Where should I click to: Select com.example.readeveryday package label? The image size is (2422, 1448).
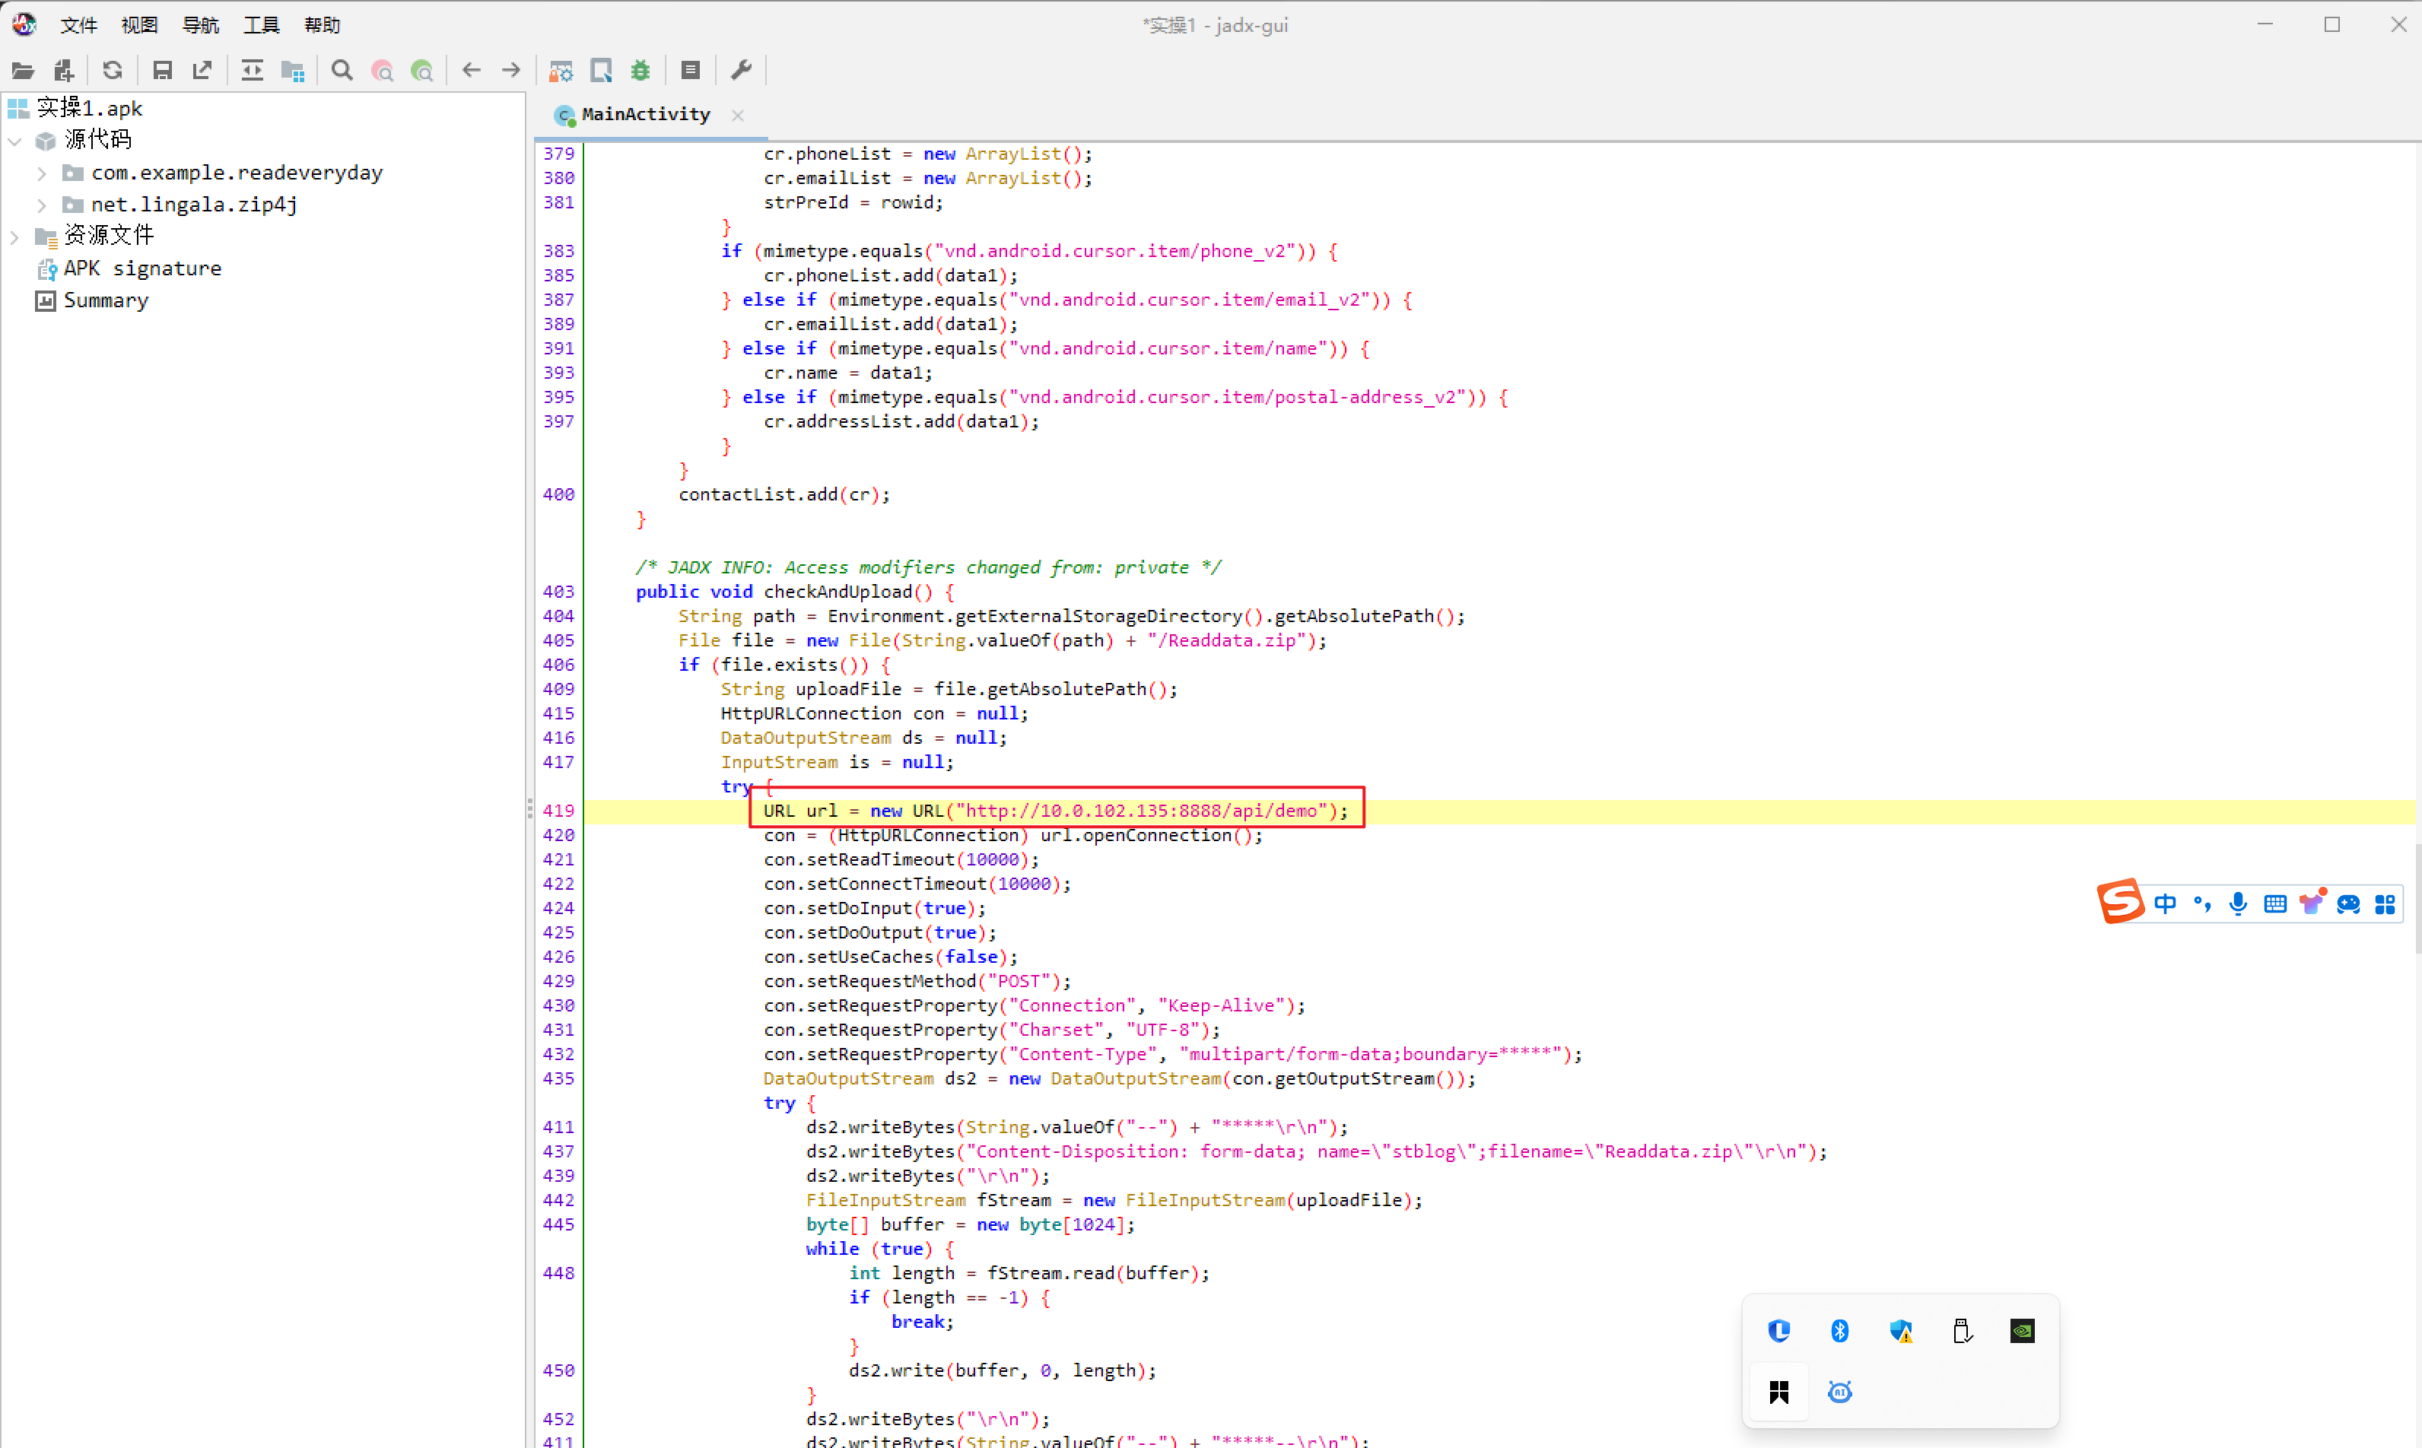point(237,173)
